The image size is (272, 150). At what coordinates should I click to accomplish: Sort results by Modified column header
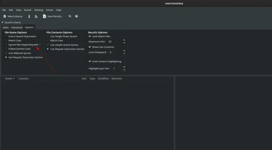point(103,79)
